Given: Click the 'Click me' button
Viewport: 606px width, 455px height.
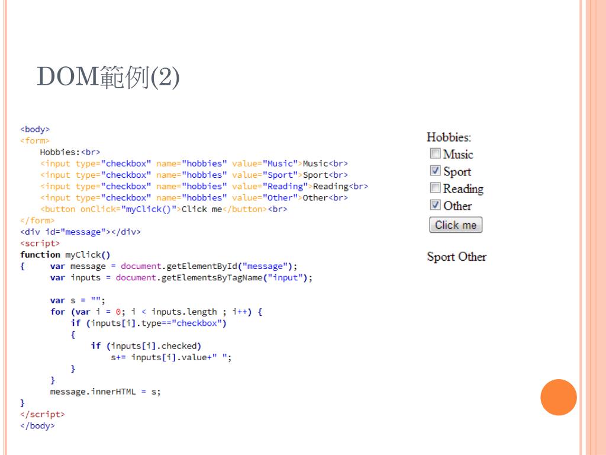Looking at the screenshot, I should click(456, 225).
